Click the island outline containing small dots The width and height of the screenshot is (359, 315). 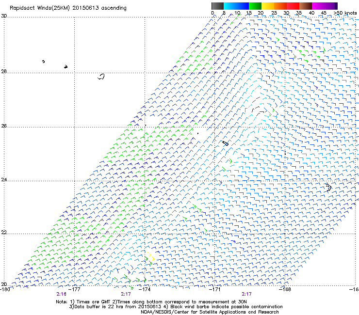pyautogui.click(x=328, y=188)
